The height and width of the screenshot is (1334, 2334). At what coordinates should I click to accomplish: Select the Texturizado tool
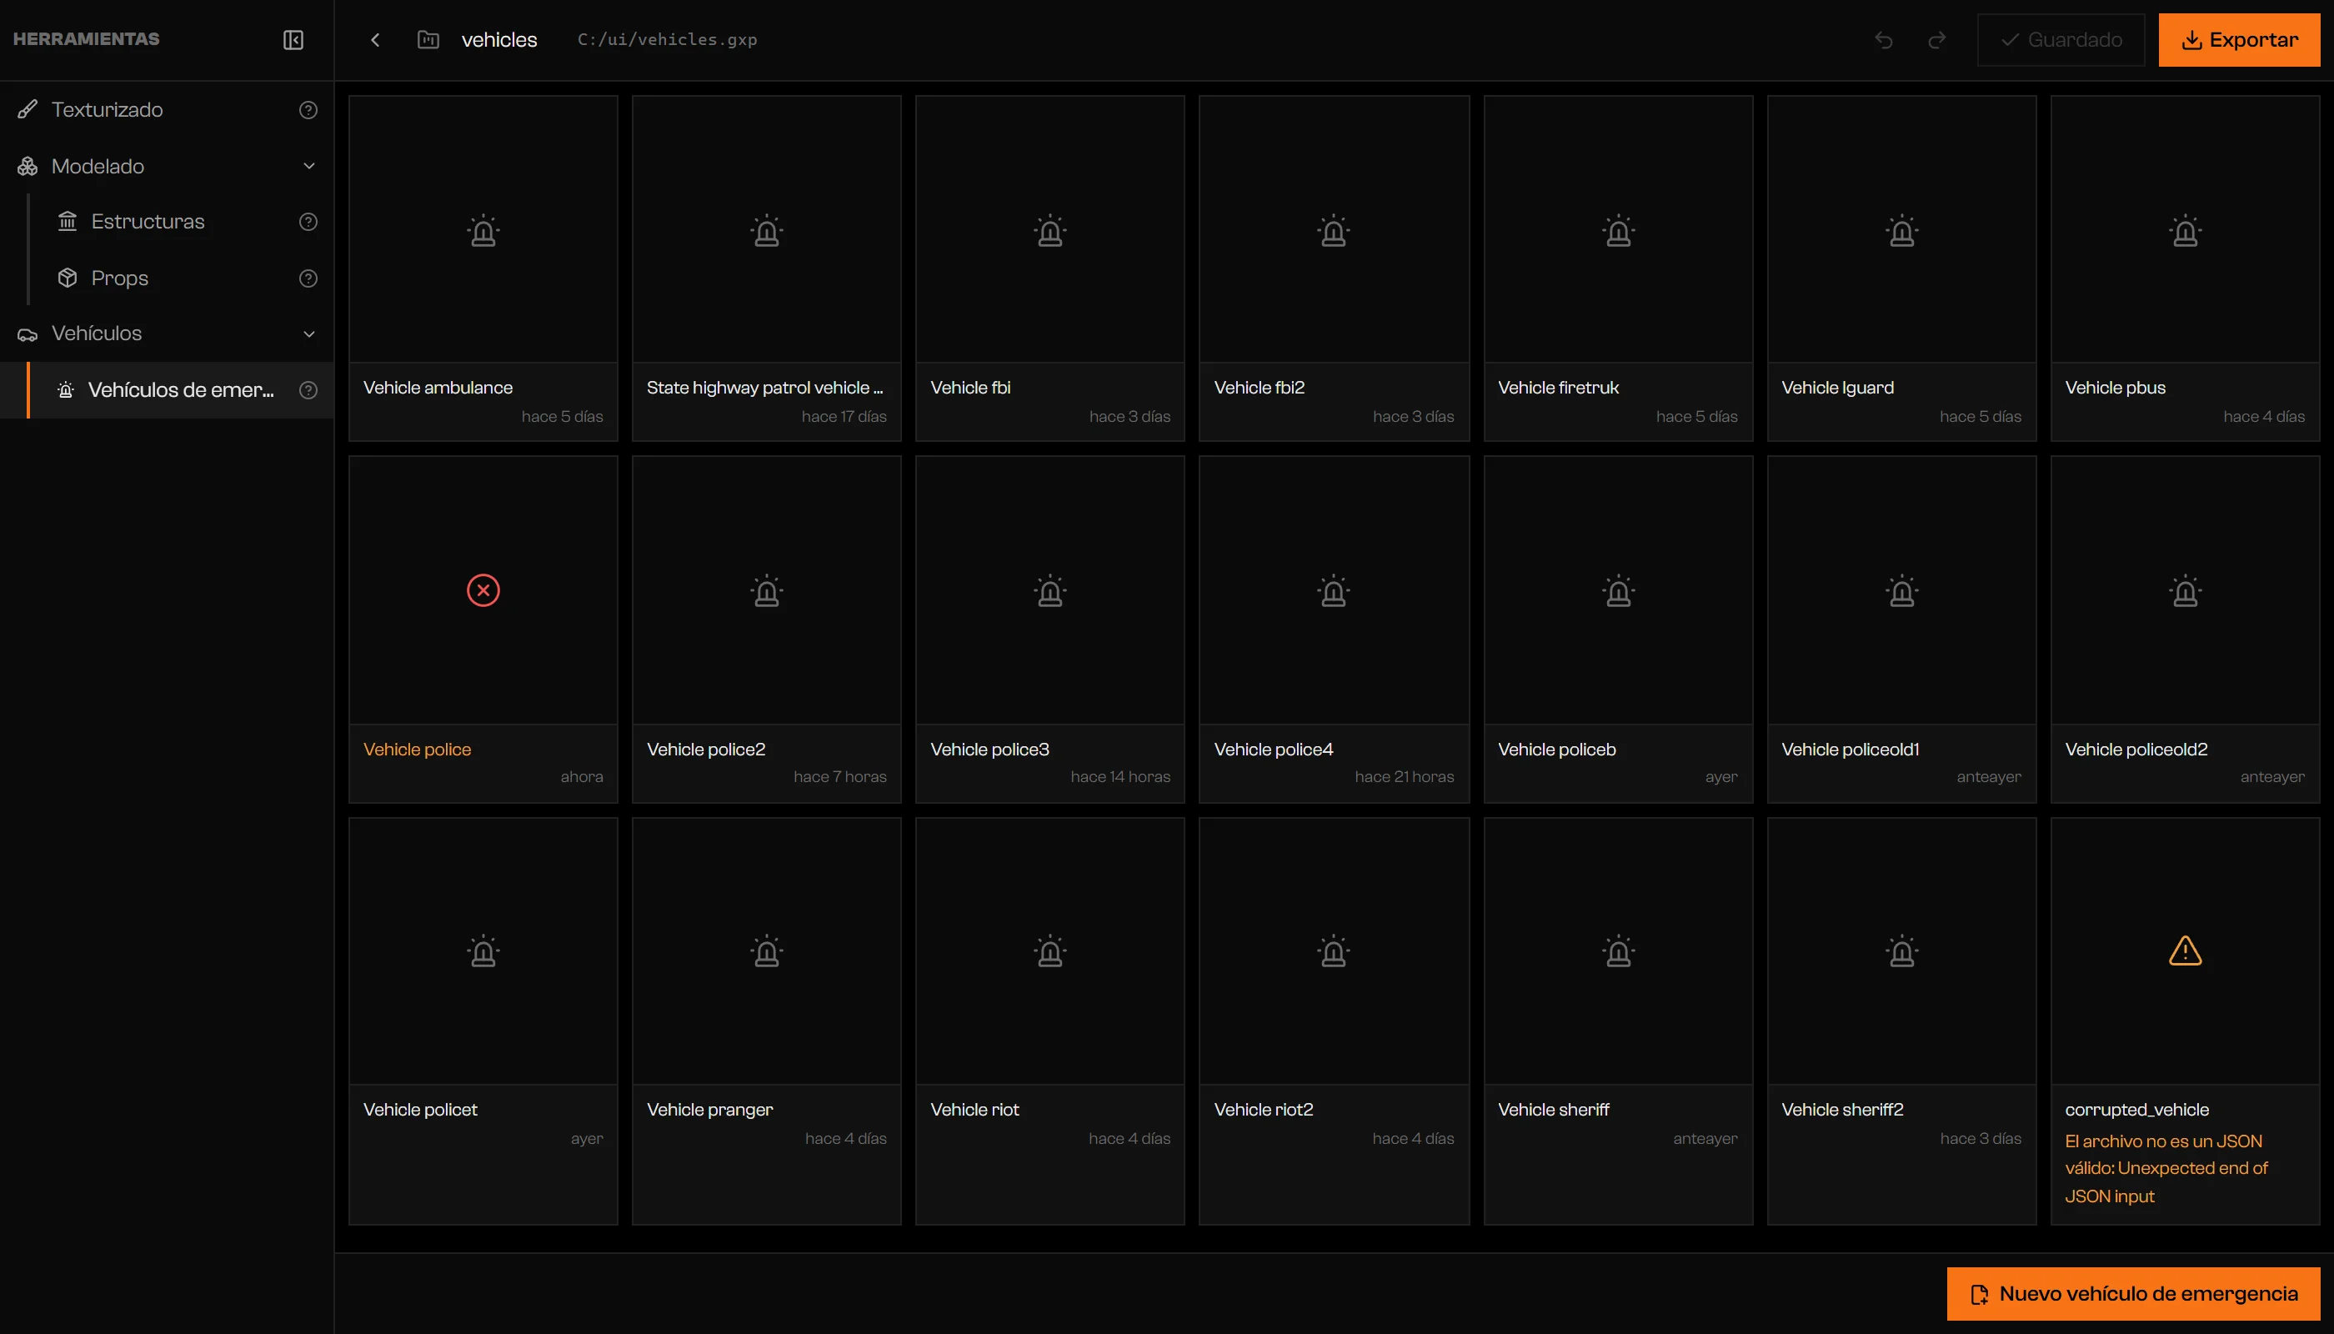click(167, 110)
